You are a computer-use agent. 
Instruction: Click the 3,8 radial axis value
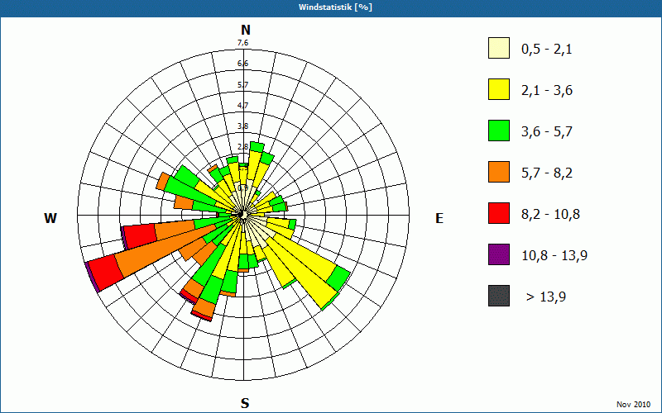[242, 126]
